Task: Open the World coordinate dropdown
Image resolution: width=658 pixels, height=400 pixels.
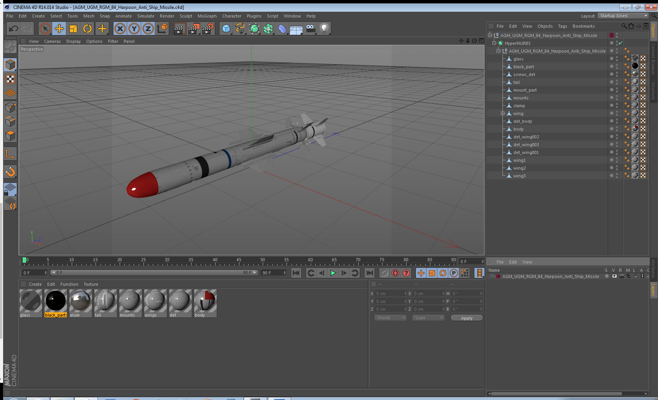Action: [391, 318]
